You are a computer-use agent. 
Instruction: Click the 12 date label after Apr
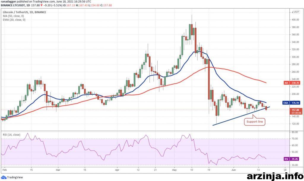click(x=138, y=170)
